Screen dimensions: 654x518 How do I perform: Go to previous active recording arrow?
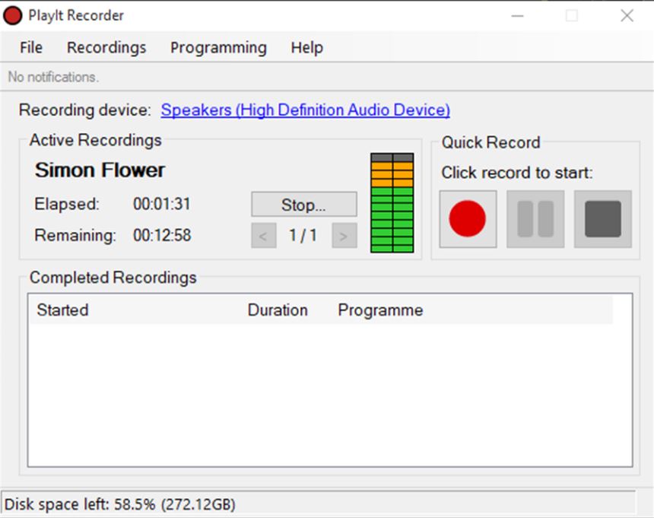coord(263,236)
